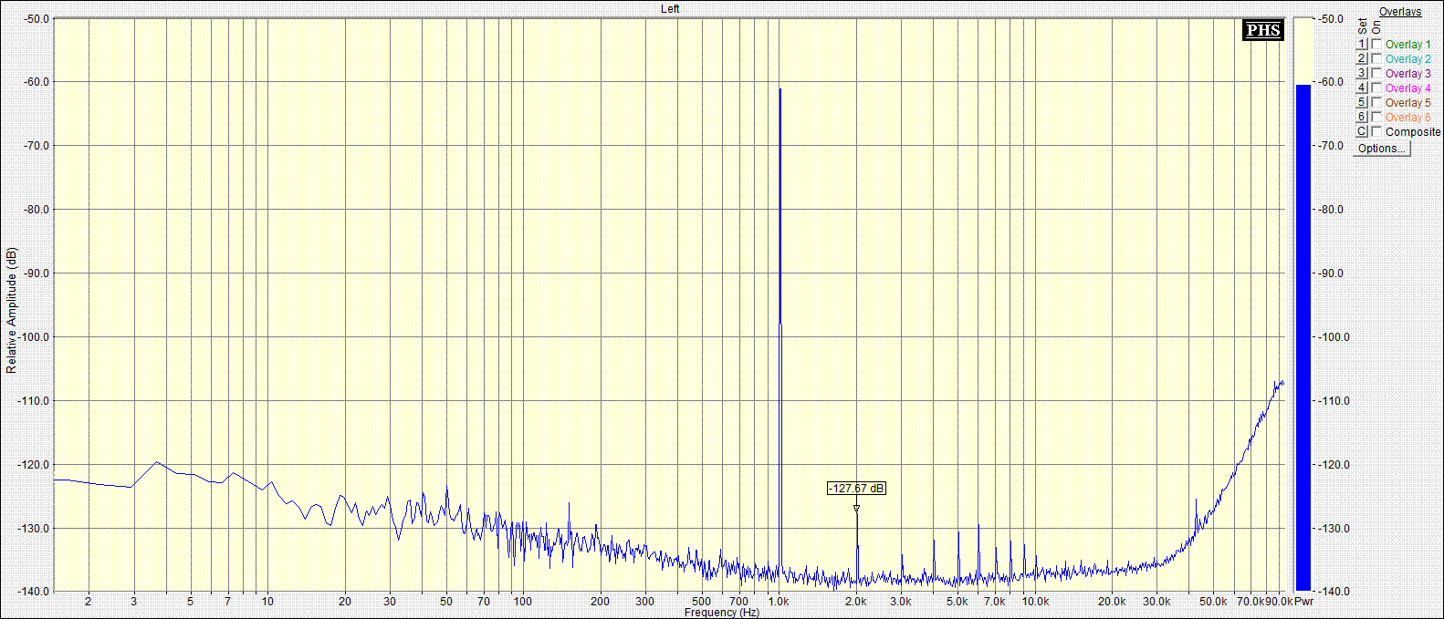Click the Overlays heading
1444x619 pixels.
pos(1400,12)
